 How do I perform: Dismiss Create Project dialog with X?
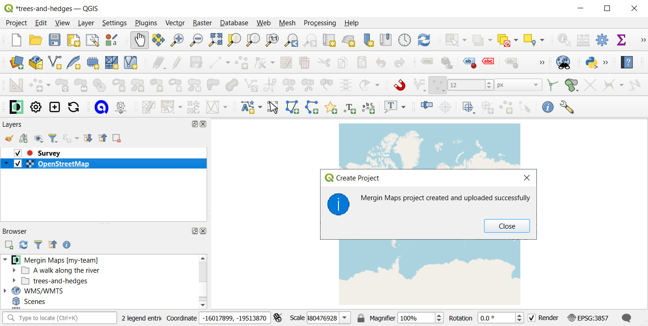tap(527, 178)
